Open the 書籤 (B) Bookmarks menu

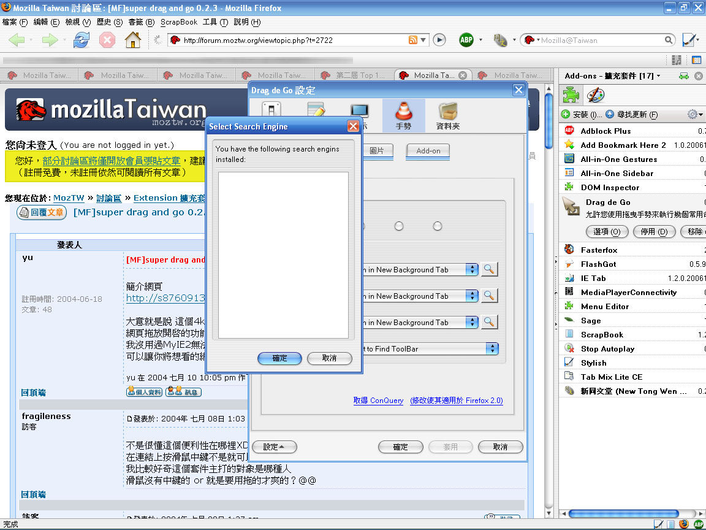tap(142, 21)
